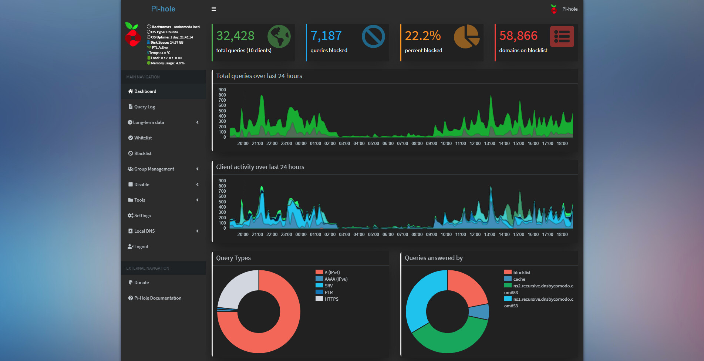Click the globe icon in total queries

click(279, 36)
